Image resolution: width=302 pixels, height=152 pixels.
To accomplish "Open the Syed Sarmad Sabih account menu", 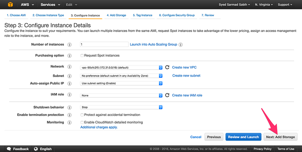I will 234,5.
